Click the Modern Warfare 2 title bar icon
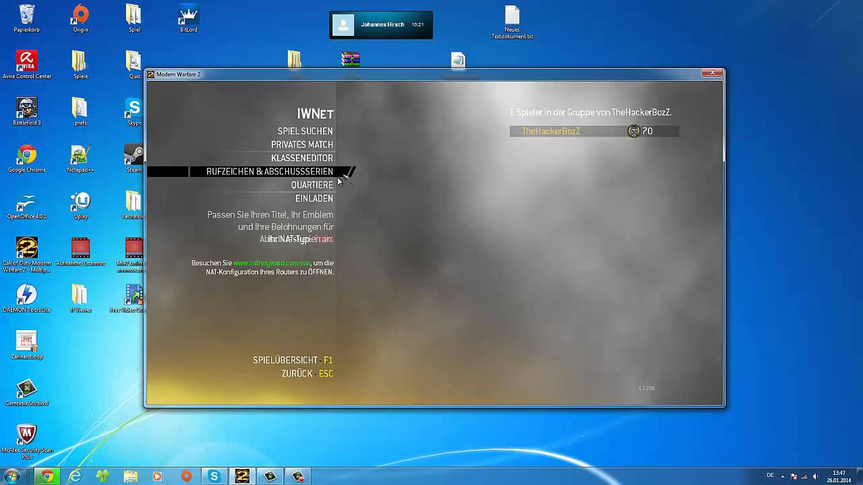Image resolution: width=863 pixels, height=485 pixels. (x=151, y=74)
